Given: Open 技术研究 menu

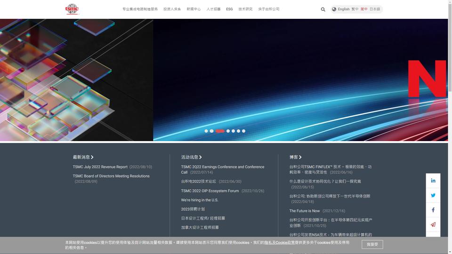Looking at the screenshot, I should pyautogui.click(x=245, y=9).
